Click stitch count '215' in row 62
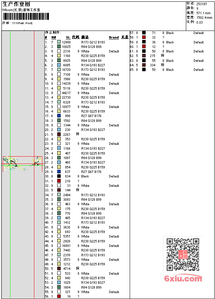 coord(153,56)
